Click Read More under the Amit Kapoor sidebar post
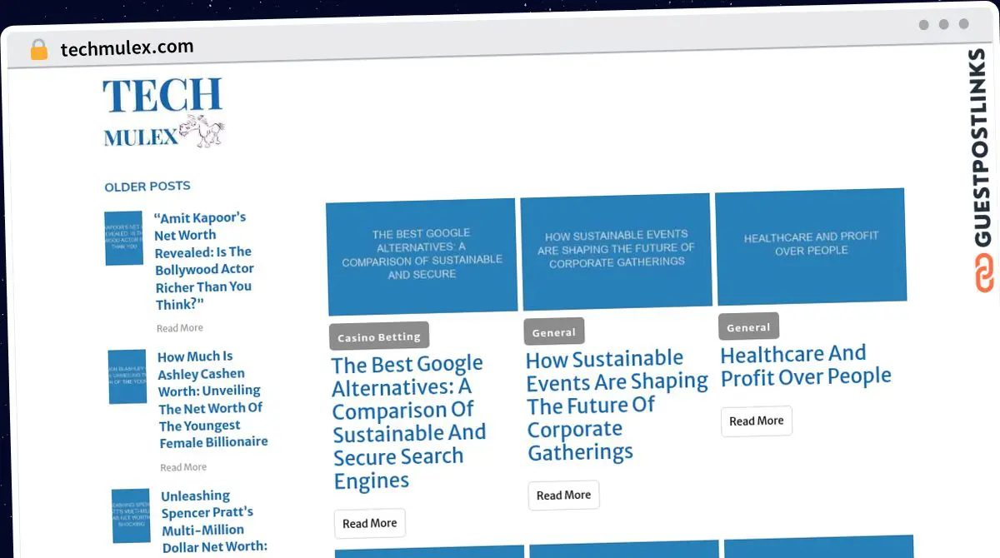 click(x=180, y=327)
